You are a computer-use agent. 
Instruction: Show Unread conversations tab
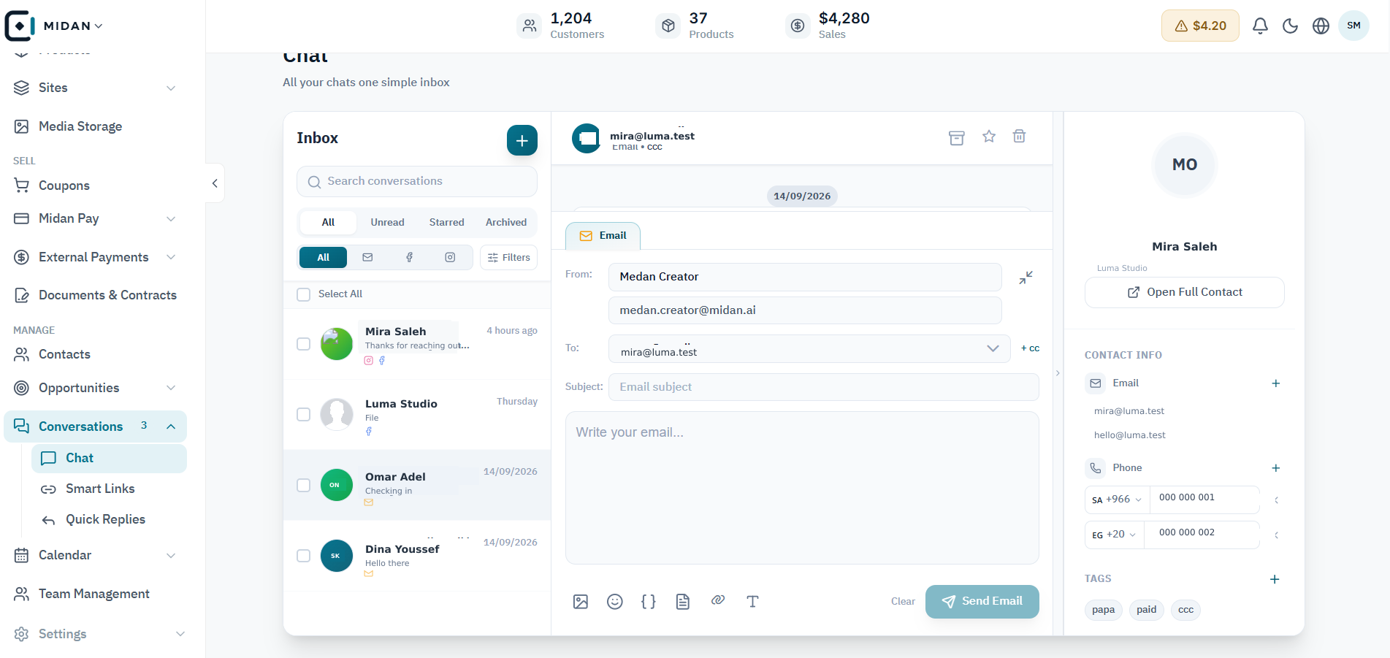387,223
